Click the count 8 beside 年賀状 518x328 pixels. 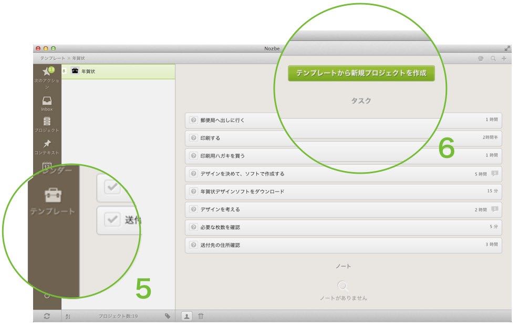click(x=64, y=71)
